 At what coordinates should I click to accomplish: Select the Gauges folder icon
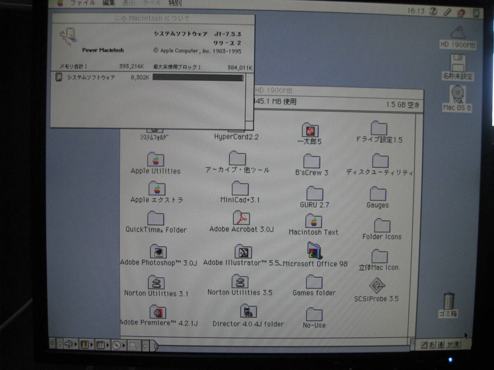pos(377,194)
